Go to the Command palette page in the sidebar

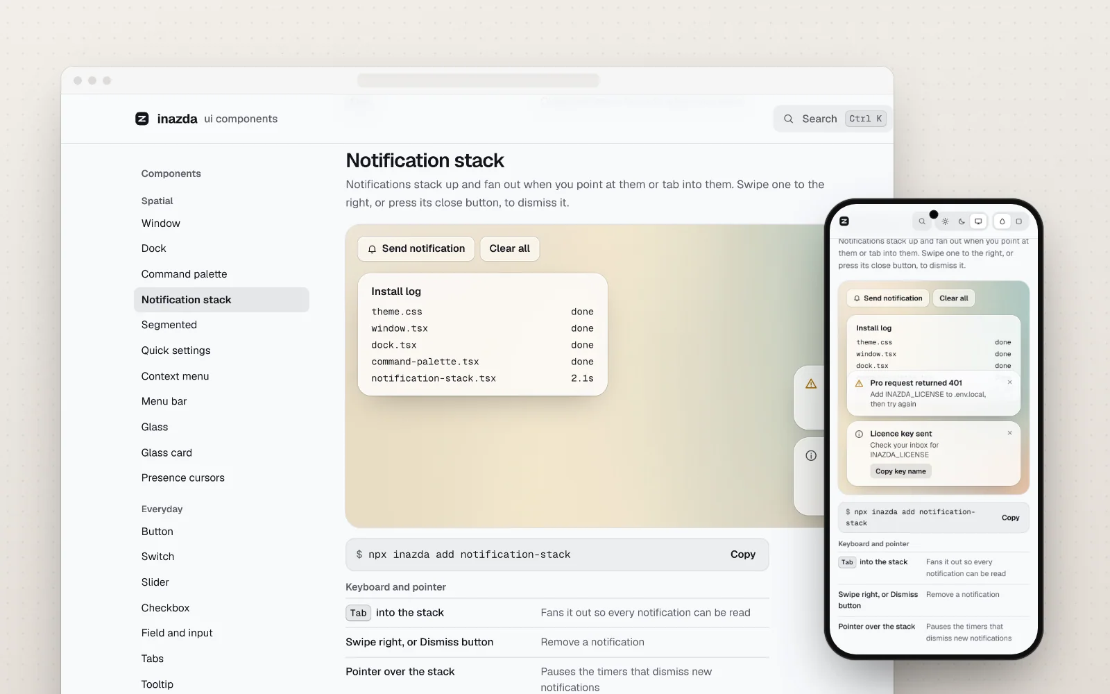pyautogui.click(x=221, y=274)
